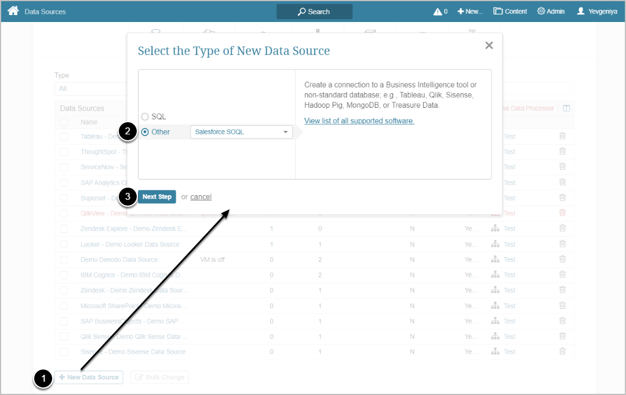626x395 pixels.
Task: Toggle the select-all checkbox in the header
Action: pos(64,122)
